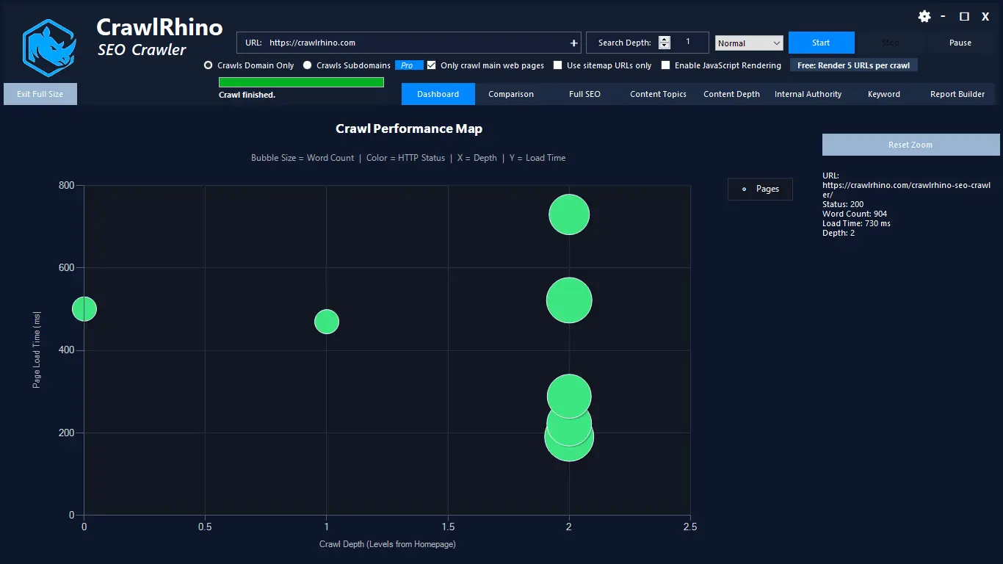Open Internal Authority tab
This screenshot has height=564, width=1003.
click(x=808, y=94)
